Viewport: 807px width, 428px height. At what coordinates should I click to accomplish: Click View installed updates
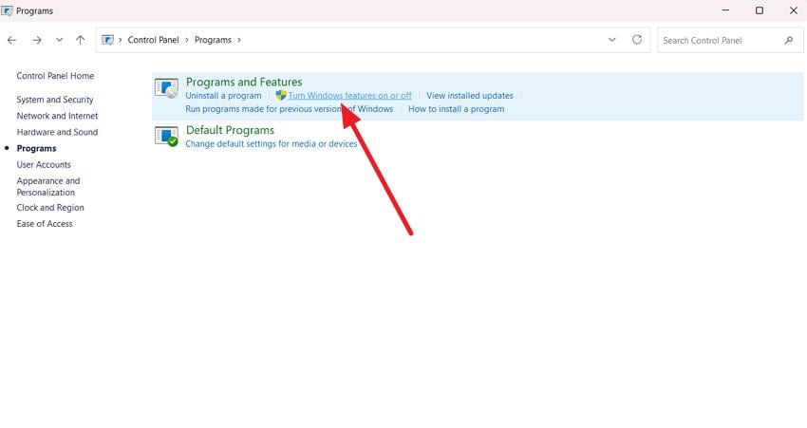coord(470,96)
